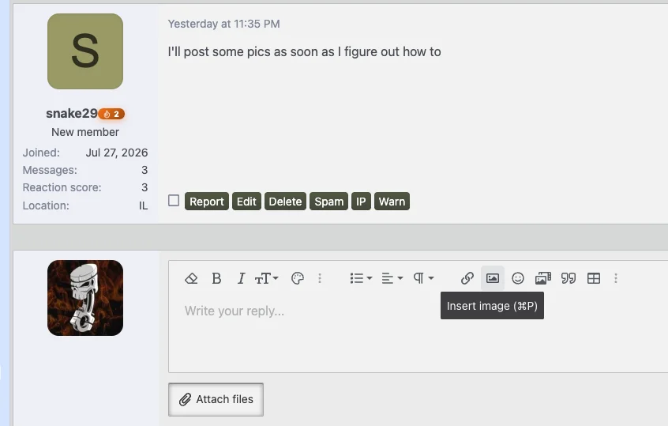668x426 pixels.
Task: Report snake29's post
Action: (x=207, y=202)
